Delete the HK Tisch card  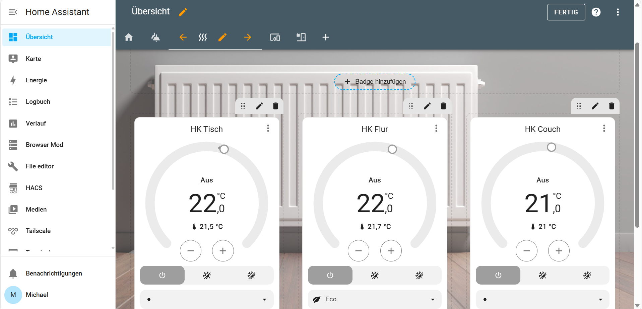point(275,106)
